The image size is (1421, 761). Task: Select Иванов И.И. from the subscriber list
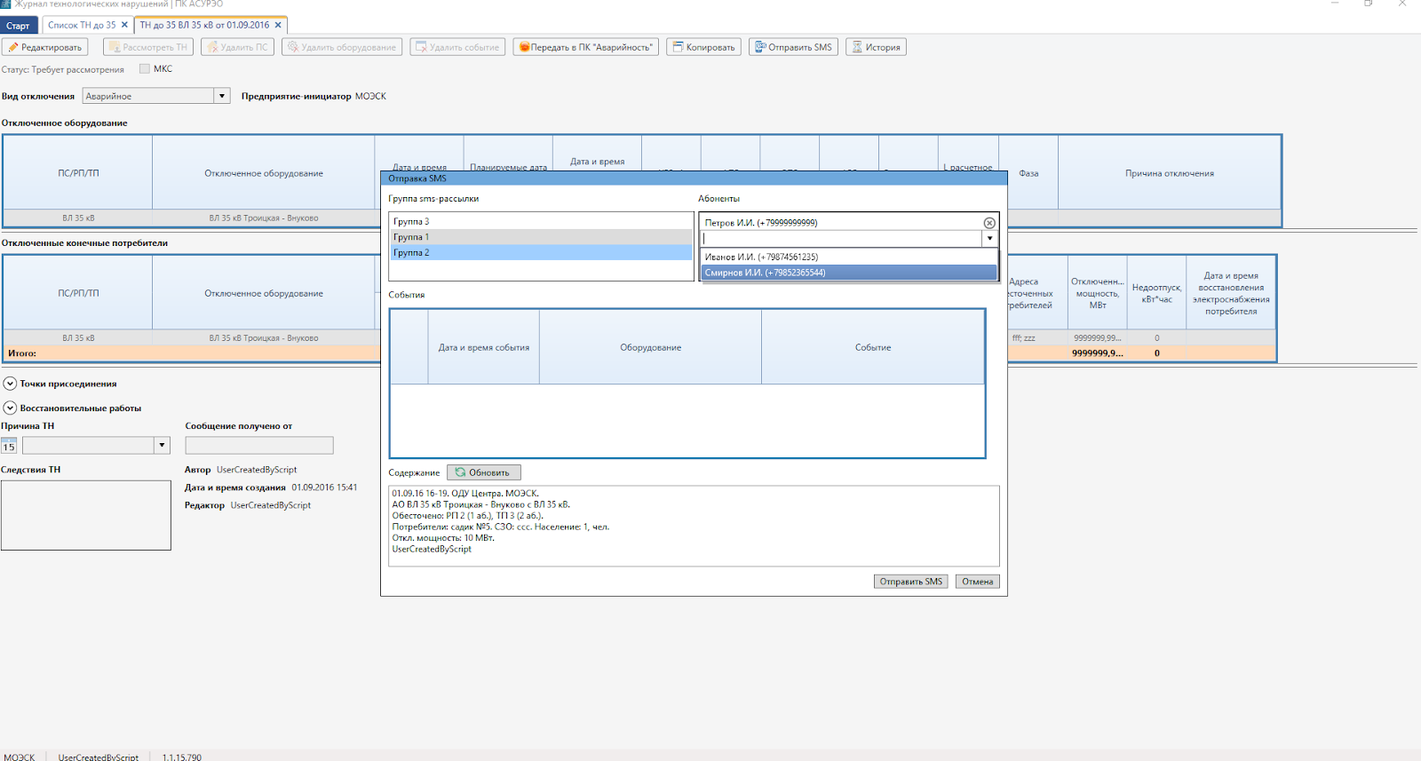[x=849, y=257]
